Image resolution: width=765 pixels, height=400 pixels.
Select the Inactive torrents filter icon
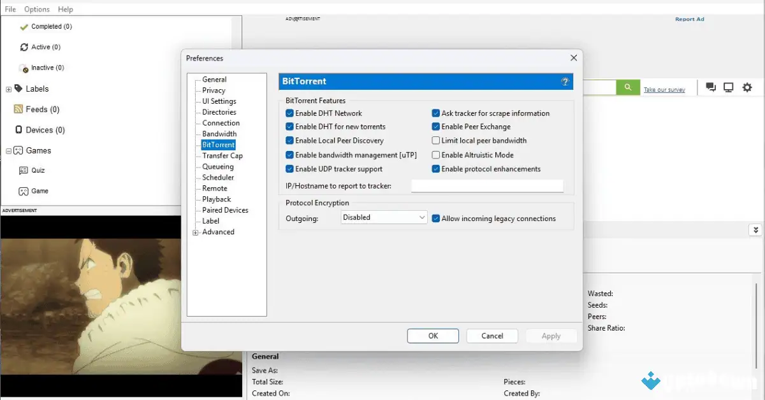[24, 68]
